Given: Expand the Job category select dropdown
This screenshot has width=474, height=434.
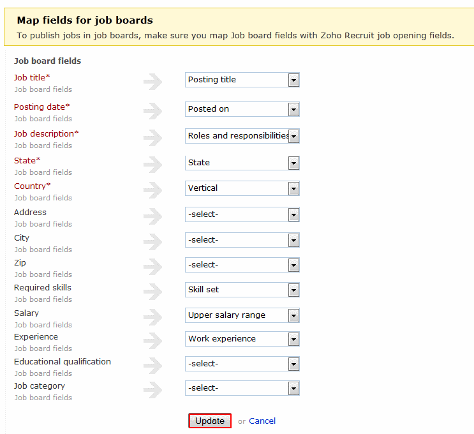Looking at the screenshot, I should 242,388.
